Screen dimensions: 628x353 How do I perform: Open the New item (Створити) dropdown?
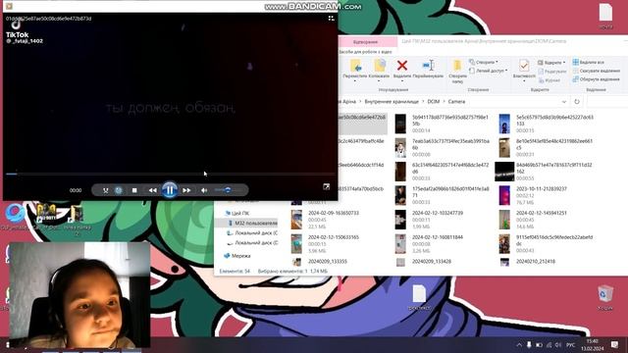(x=484, y=63)
